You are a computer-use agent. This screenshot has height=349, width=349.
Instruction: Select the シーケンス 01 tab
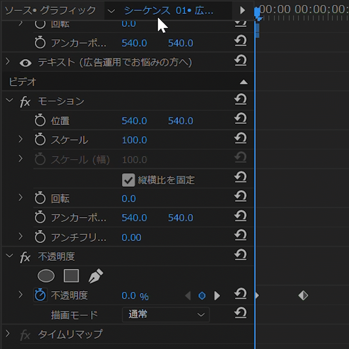tap(168, 10)
